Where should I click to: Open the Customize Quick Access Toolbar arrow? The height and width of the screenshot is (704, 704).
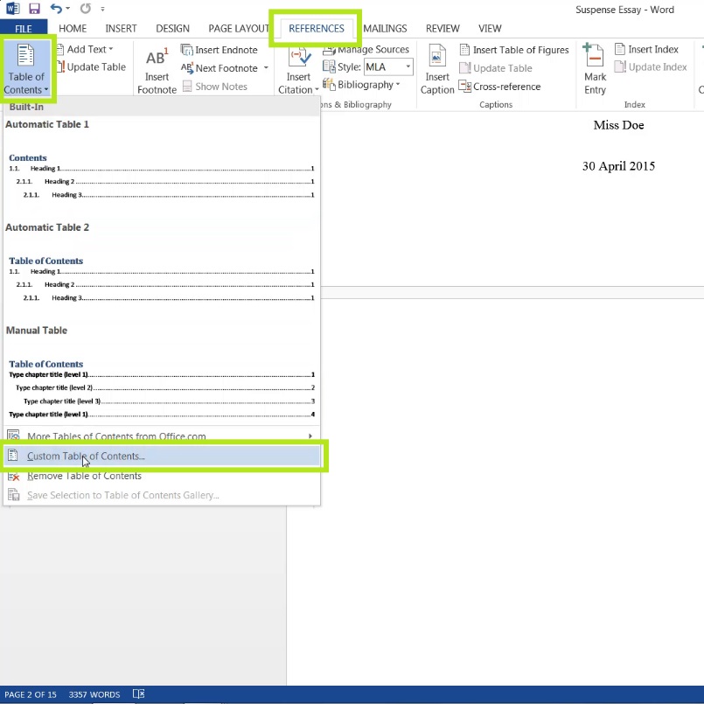[103, 9]
